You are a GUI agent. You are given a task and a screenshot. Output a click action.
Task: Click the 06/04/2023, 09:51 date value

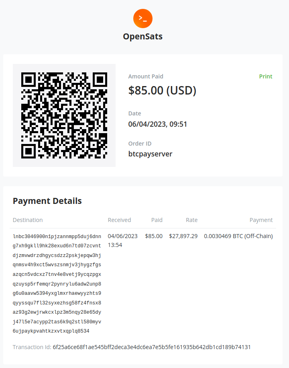(157, 124)
